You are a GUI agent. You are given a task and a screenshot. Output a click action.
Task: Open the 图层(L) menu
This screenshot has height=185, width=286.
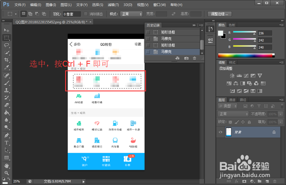pos(66,5)
